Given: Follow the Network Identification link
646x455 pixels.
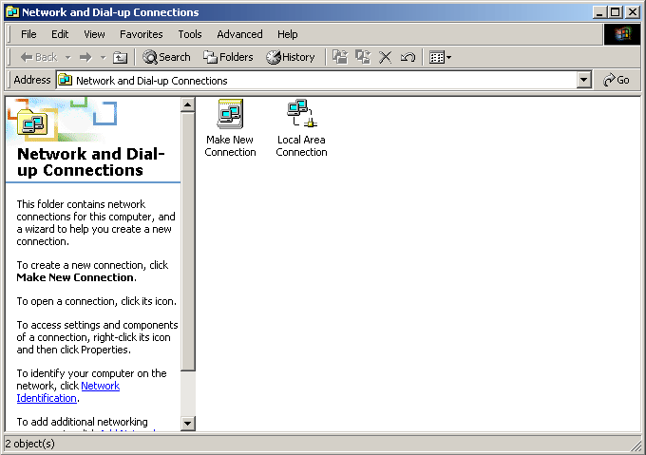Looking at the screenshot, I should (100, 386).
